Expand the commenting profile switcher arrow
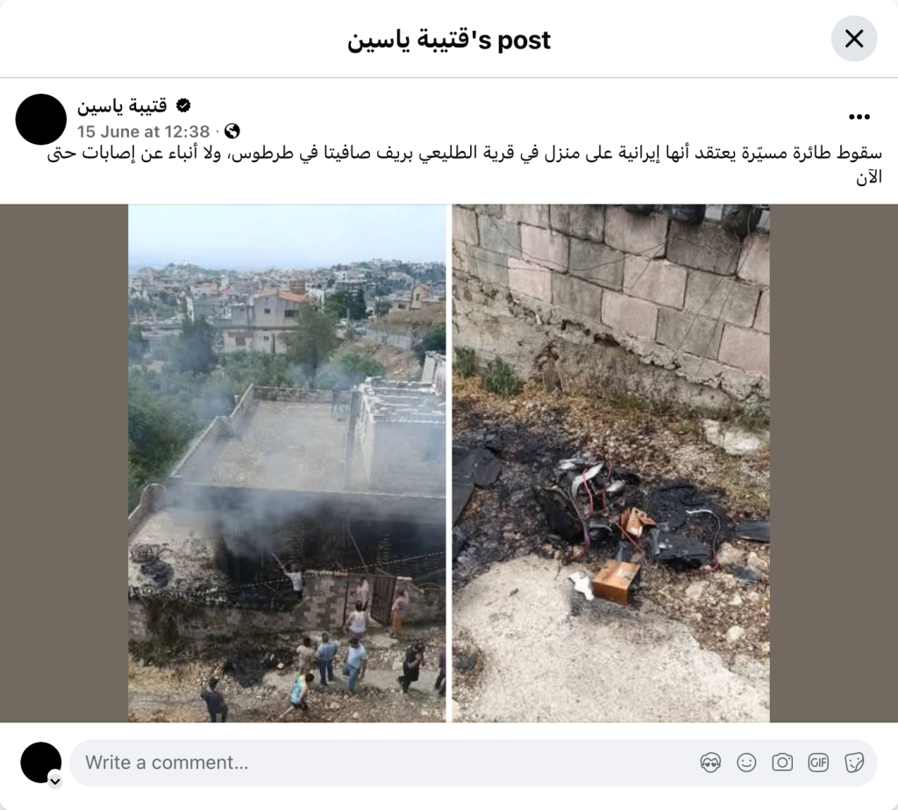 [x=55, y=781]
